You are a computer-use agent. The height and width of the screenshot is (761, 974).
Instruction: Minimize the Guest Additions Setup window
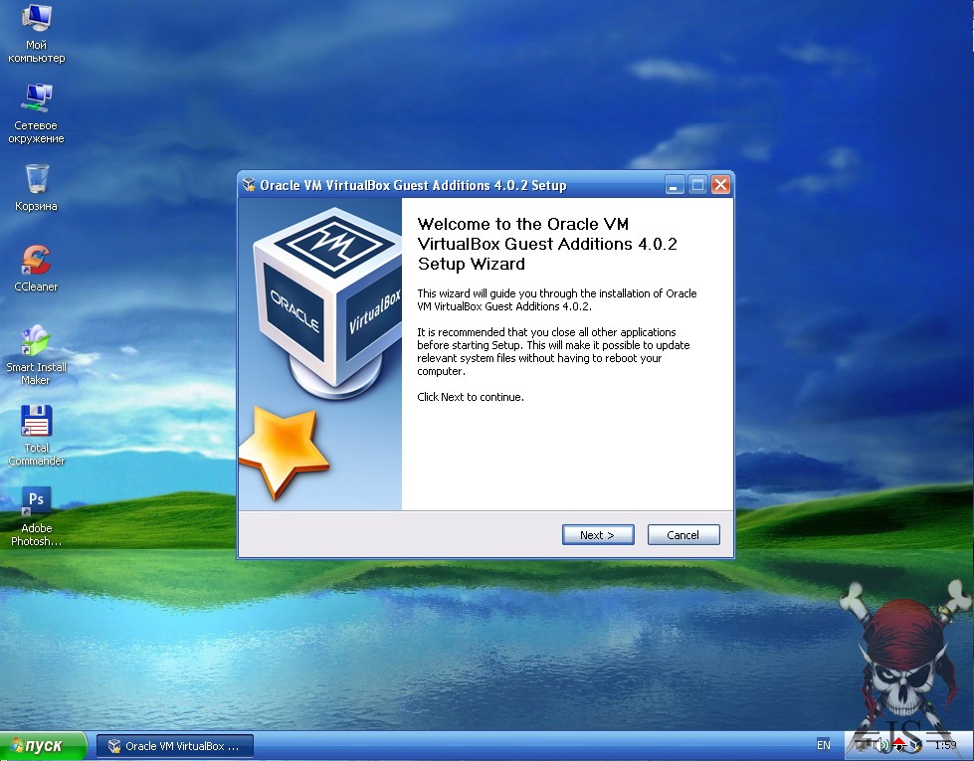pyautogui.click(x=675, y=184)
